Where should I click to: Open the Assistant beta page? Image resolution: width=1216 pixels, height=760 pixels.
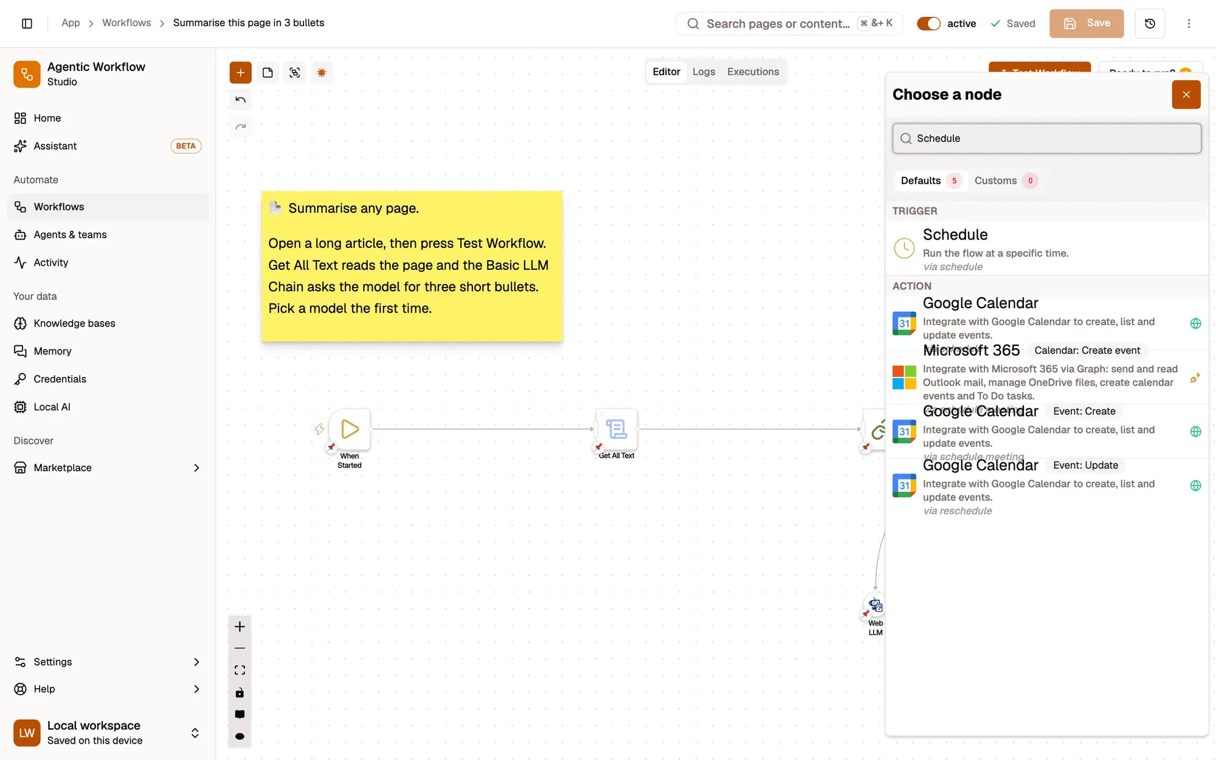coord(108,146)
